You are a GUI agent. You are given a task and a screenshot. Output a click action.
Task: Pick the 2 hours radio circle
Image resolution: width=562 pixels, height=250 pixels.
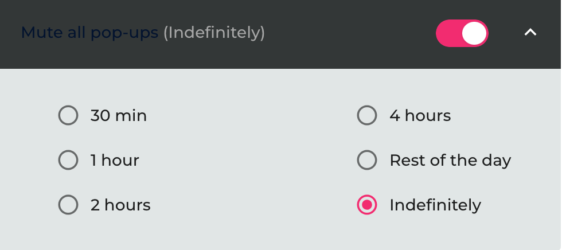[68, 205]
